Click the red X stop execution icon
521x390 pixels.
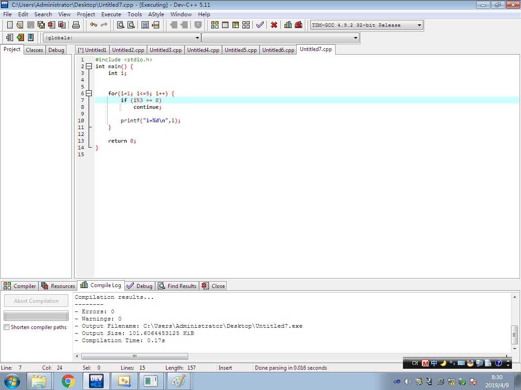274,25
